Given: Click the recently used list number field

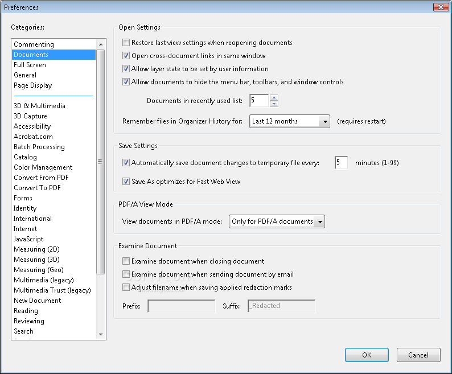Looking at the screenshot, I should [259, 101].
